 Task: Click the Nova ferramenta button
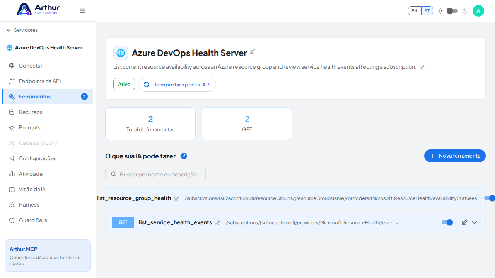[x=455, y=156]
